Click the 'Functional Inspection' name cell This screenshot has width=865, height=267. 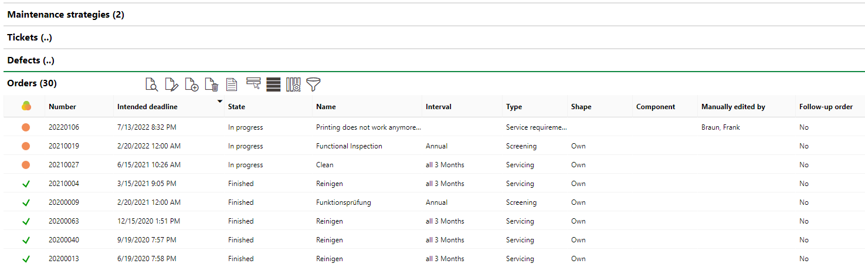349,146
